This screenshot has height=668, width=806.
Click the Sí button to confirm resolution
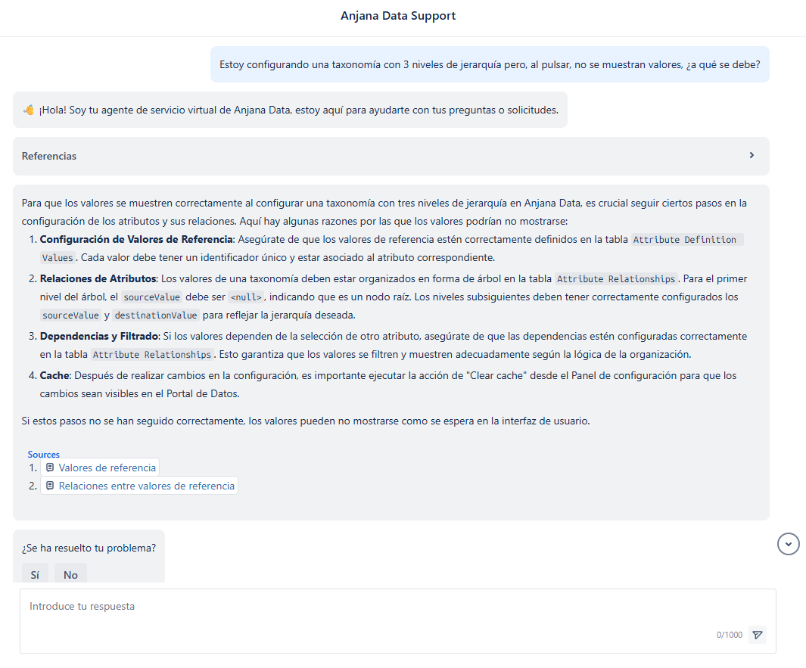(x=34, y=574)
